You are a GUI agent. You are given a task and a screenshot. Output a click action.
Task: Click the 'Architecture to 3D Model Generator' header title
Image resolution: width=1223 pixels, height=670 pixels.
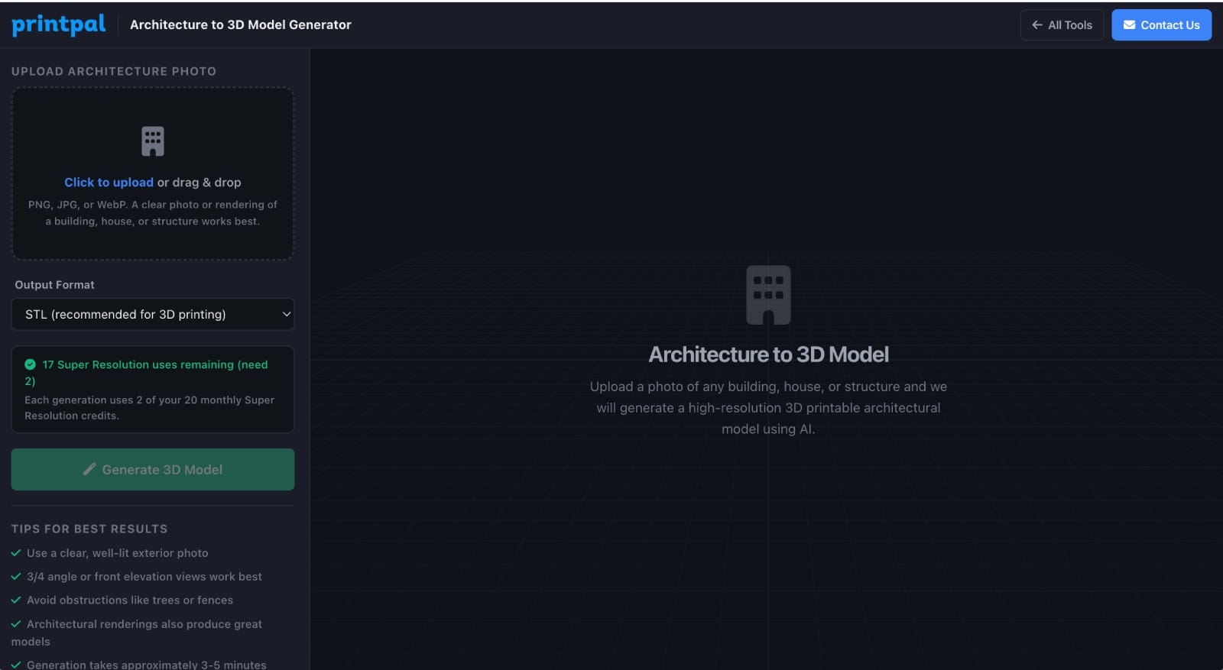point(240,24)
